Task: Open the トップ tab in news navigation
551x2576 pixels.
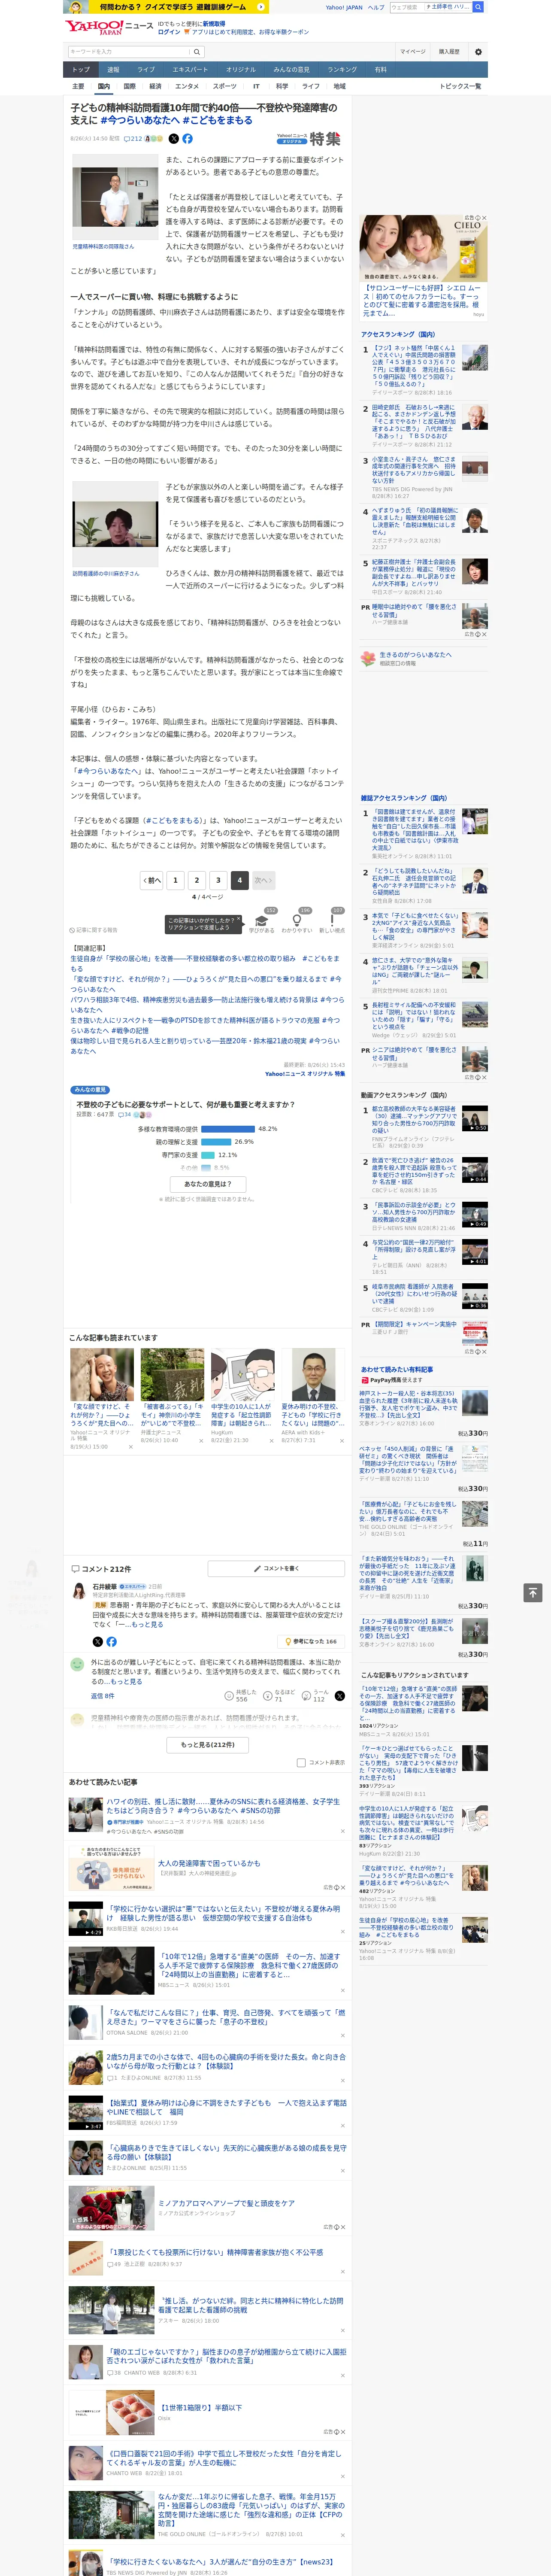Action: point(81,69)
